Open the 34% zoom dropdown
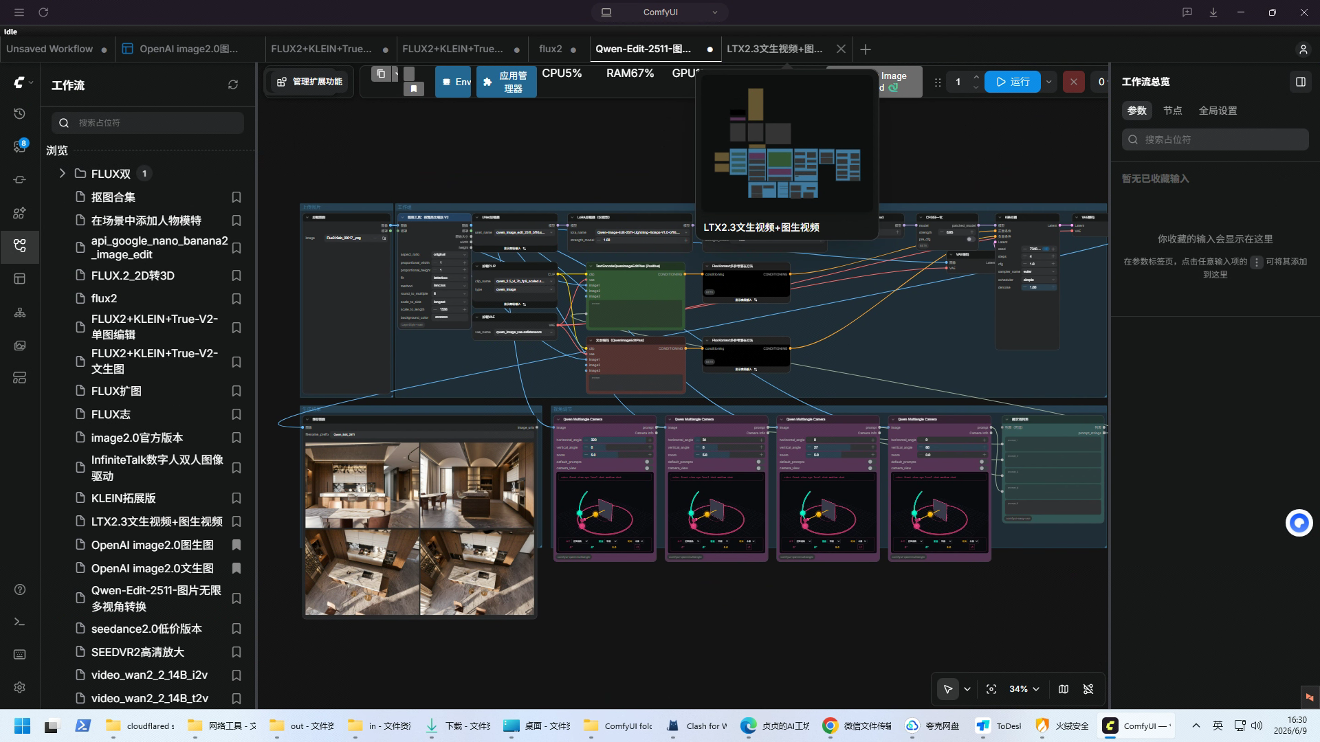Viewport: 1320px width, 742px height. [x=1024, y=689]
